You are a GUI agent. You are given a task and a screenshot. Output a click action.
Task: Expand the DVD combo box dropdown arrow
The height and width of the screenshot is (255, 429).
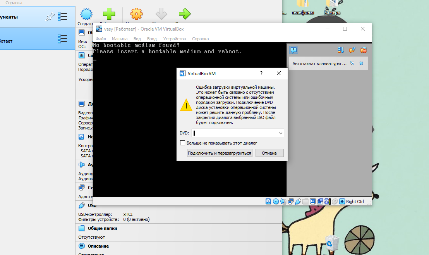coord(281,133)
